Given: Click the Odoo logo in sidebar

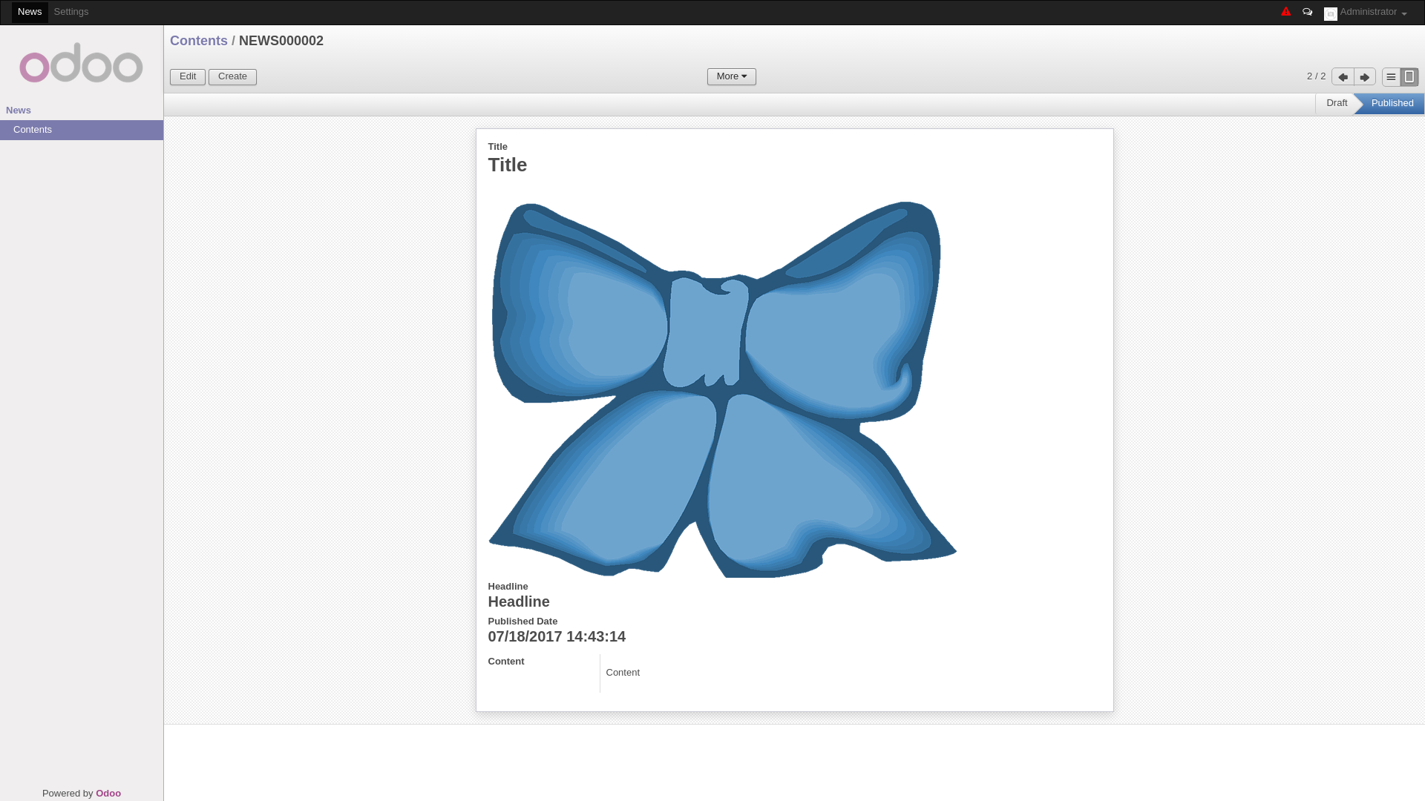Looking at the screenshot, I should click(81, 63).
